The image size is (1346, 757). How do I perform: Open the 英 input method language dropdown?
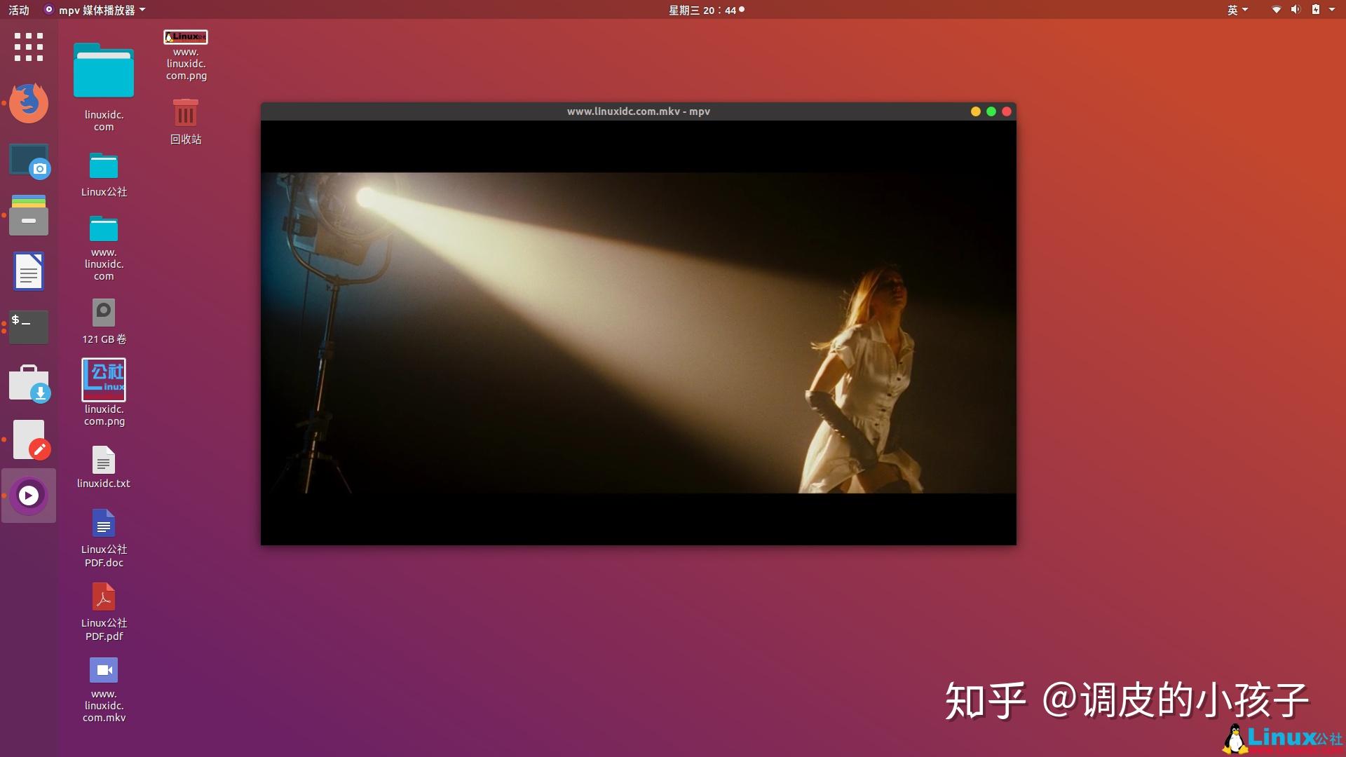1238,10
